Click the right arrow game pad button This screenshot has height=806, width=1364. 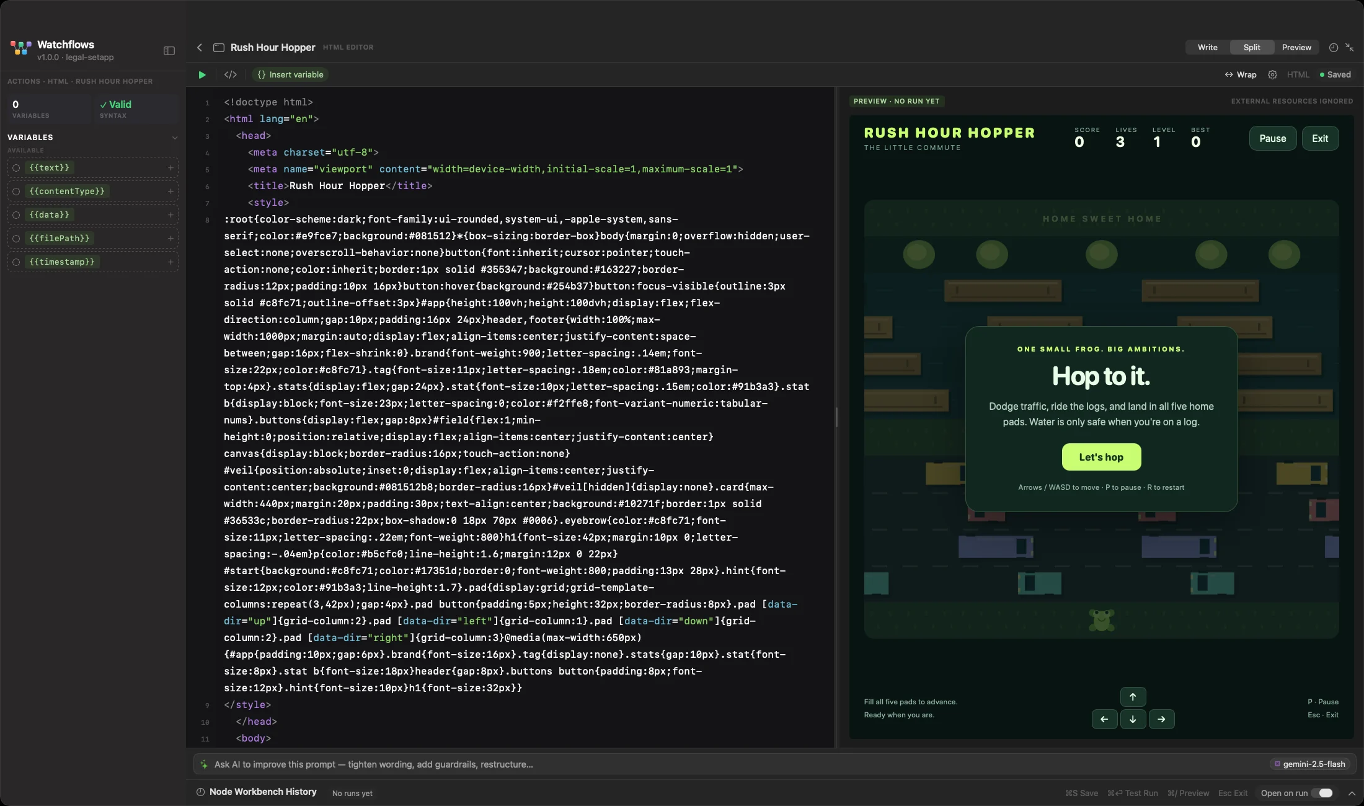pyautogui.click(x=1161, y=719)
